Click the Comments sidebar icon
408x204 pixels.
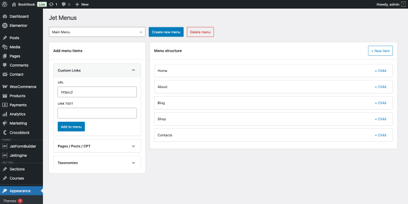coord(5,65)
